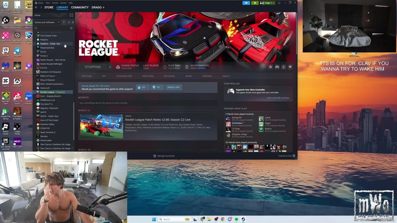
Task: Open the Steam announcements megaphone icon
Action: coord(246,3)
